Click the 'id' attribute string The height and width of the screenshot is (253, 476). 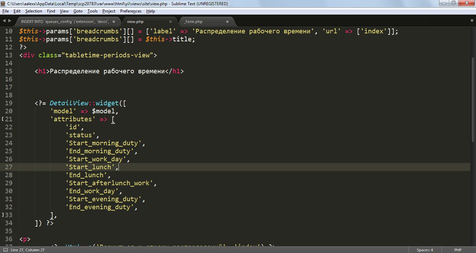click(73, 127)
